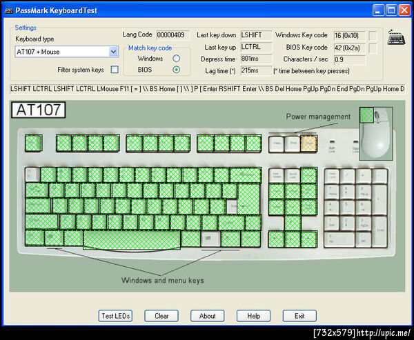The width and height of the screenshot is (414, 340).
Task: Click the Last key down field LSHIFT
Action: click(256, 35)
